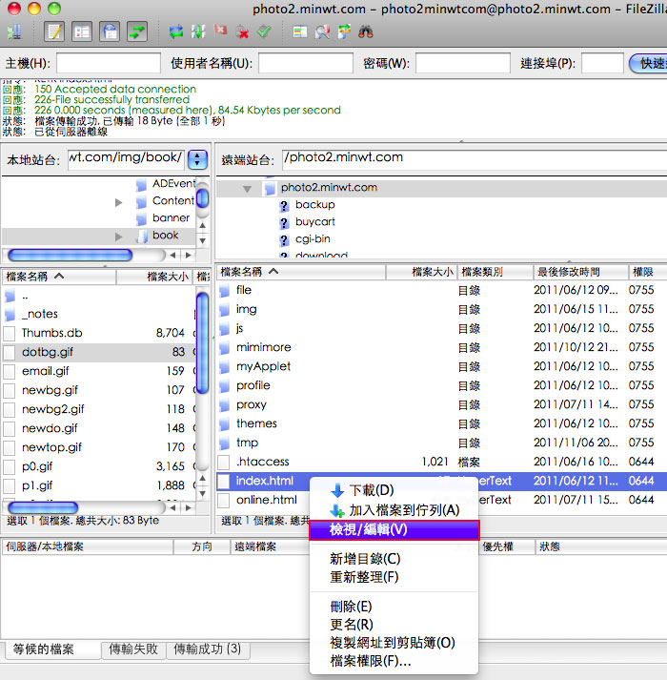The image size is (667, 680).
Task: Toggle transfer queue display icon
Action: click(x=137, y=31)
